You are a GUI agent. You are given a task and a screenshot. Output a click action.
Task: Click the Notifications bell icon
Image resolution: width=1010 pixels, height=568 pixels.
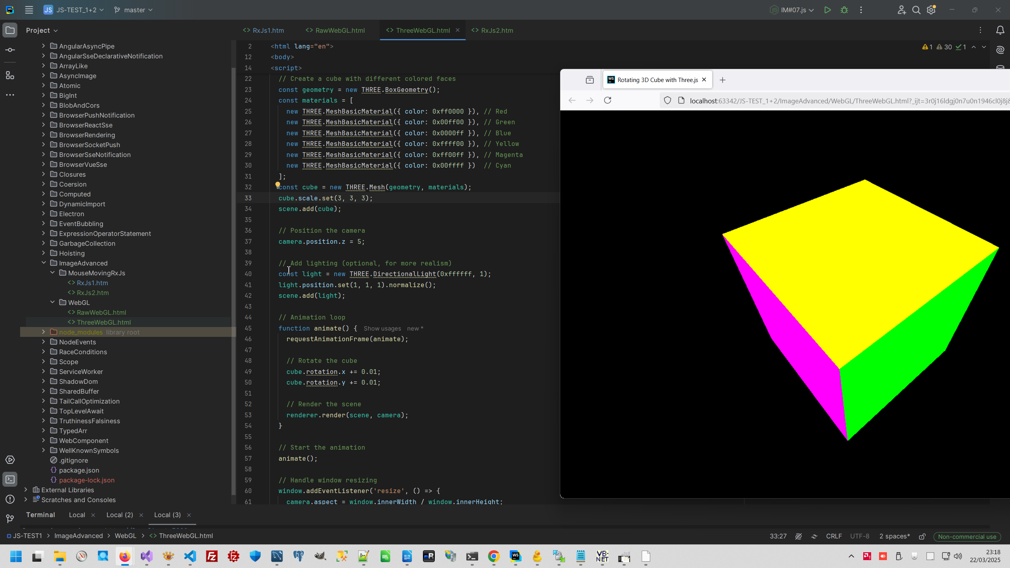tap(1000, 30)
